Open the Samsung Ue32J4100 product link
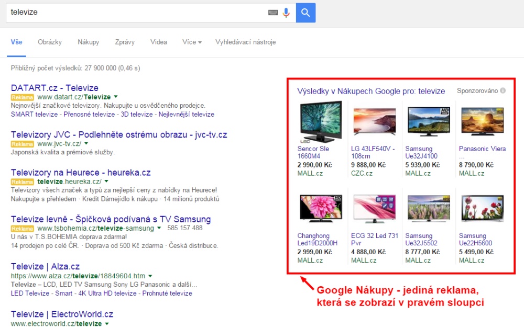This screenshot has width=524, height=328. [x=421, y=152]
